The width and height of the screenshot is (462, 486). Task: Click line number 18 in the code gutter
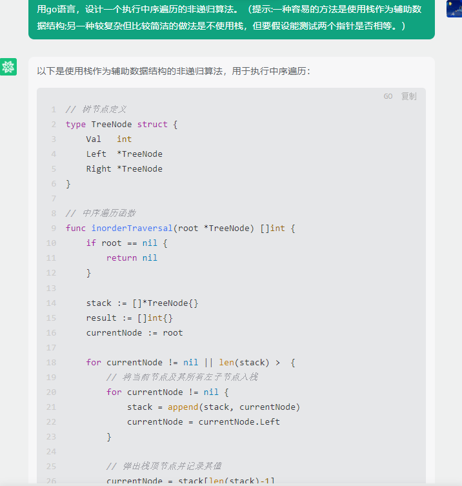[51, 362]
